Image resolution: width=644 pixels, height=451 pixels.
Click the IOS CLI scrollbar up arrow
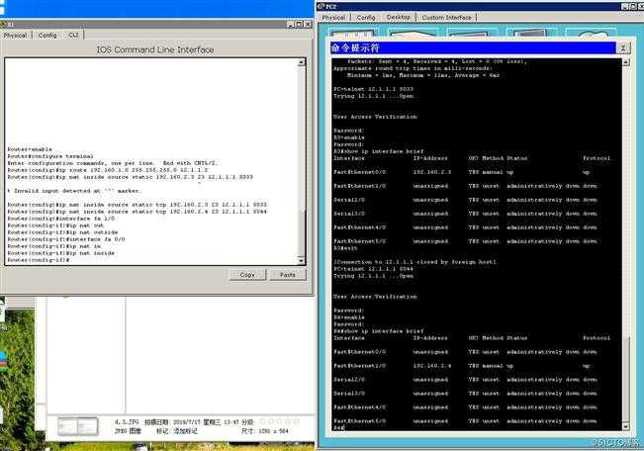pos(302,62)
